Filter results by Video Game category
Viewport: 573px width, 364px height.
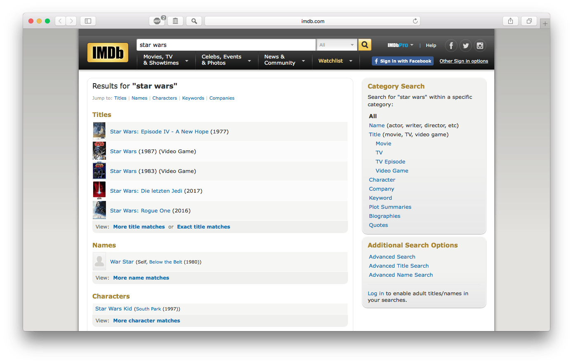(392, 171)
